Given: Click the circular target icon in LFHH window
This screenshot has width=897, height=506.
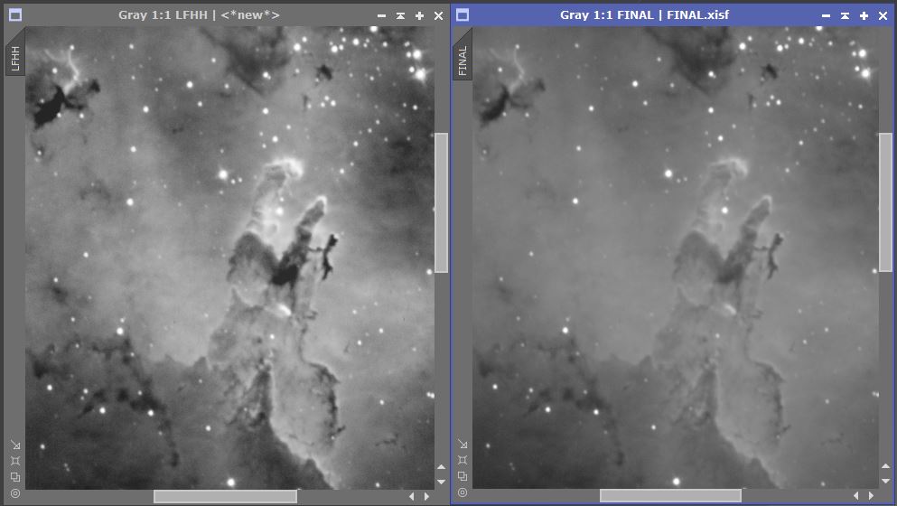Looking at the screenshot, I should click(15, 493).
